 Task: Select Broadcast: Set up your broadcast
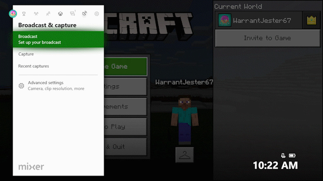click(58, 39)
